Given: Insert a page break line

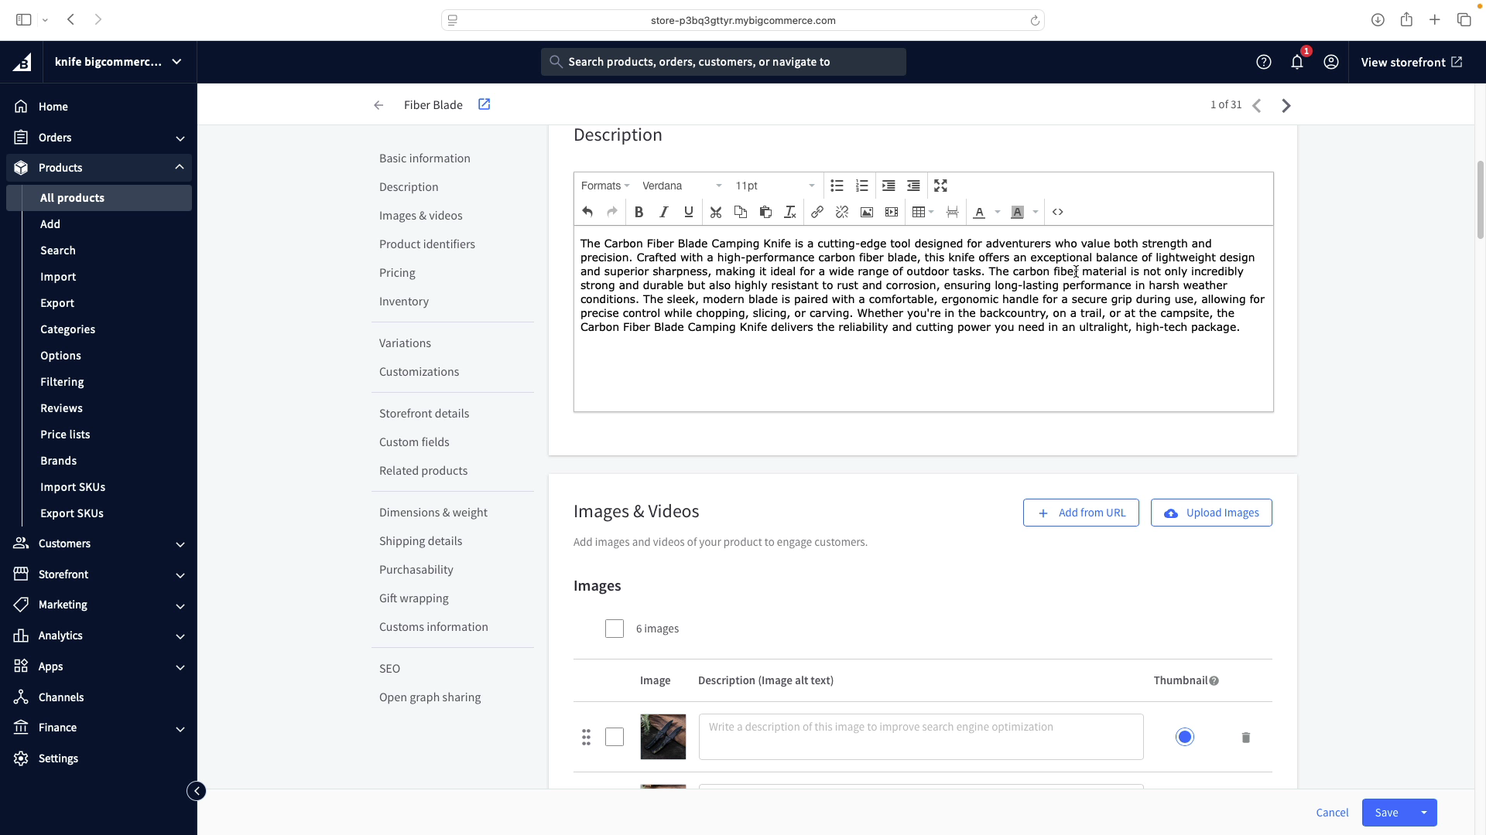Looking at the screenshot, I should [x=953, y=212].
